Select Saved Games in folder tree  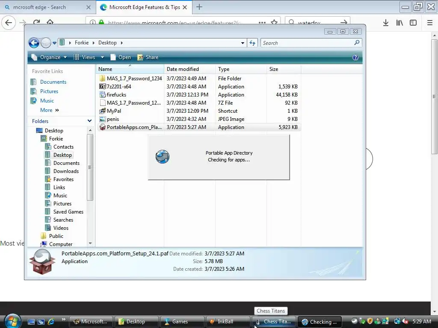tap(68, 212)
